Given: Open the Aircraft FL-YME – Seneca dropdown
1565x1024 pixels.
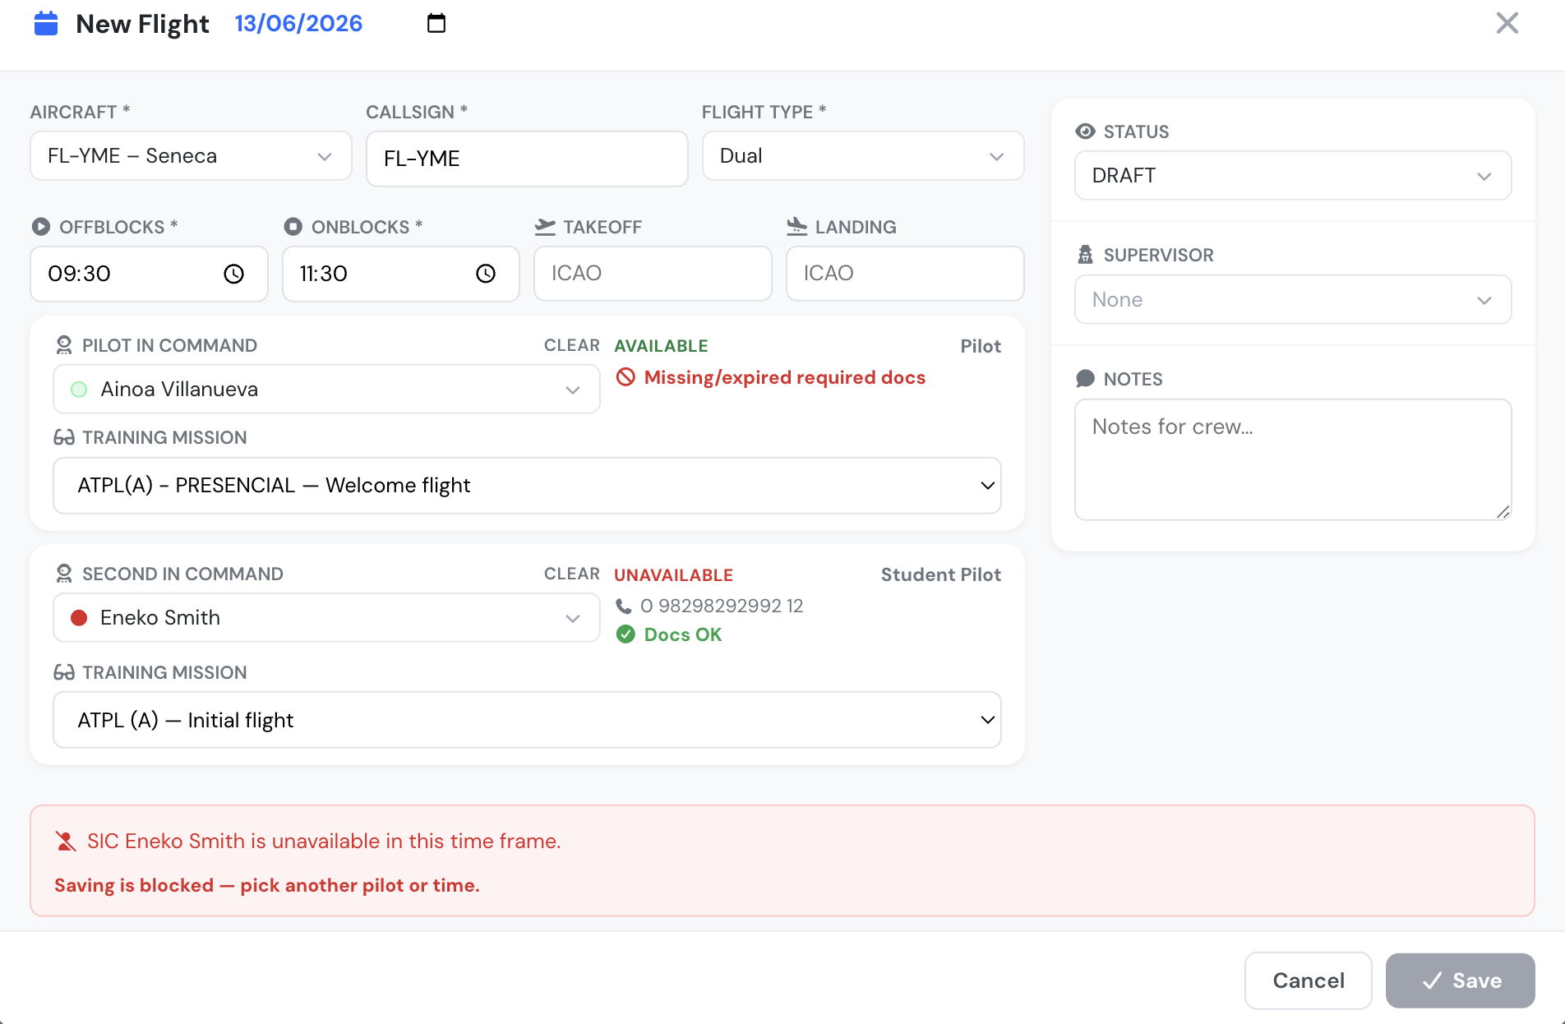Looking at the screenshot, I should [191, 156].
